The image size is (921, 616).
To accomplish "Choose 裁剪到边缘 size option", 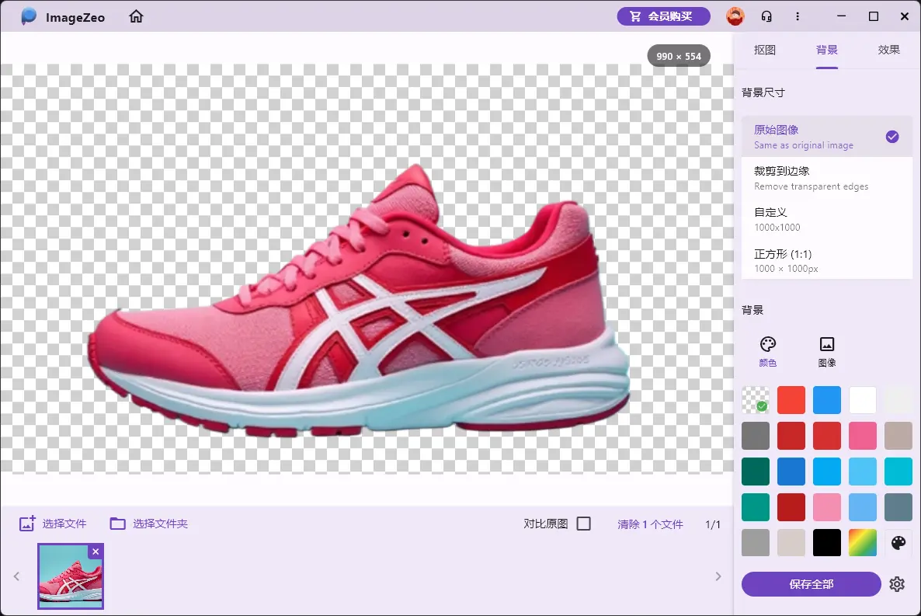I will tap(826, 178).
